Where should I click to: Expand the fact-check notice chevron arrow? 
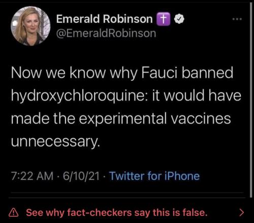point(242,213)
